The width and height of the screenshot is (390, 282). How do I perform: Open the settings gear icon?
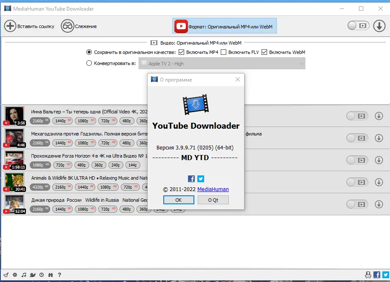click(15, 275)
